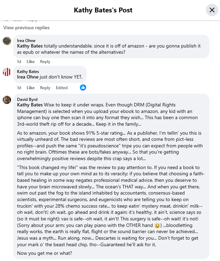The image size is (220, 261).
Task: Show edit history via Edited label
Action: click(62, 88)
